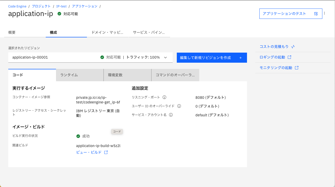
Task: Click the info icon beside サービス・アカウント名
Action: (171, 115)
